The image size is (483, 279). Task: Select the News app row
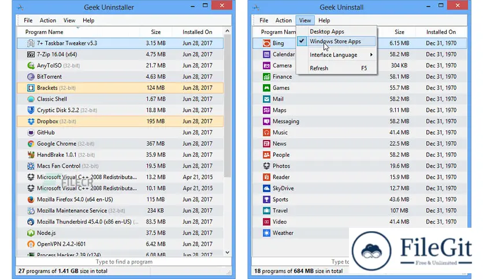359,144
